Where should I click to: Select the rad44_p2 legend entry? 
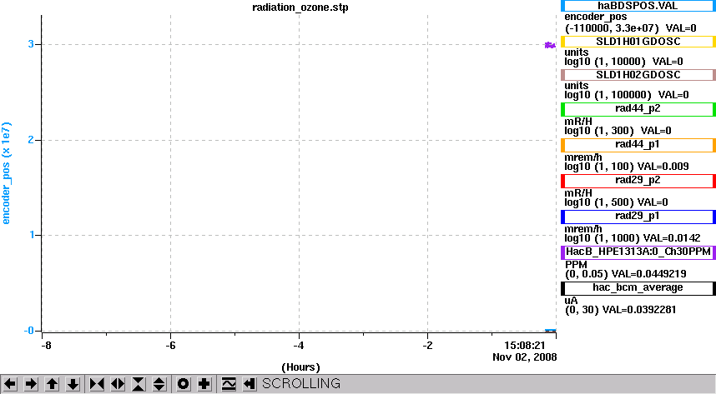click(638, 109)
